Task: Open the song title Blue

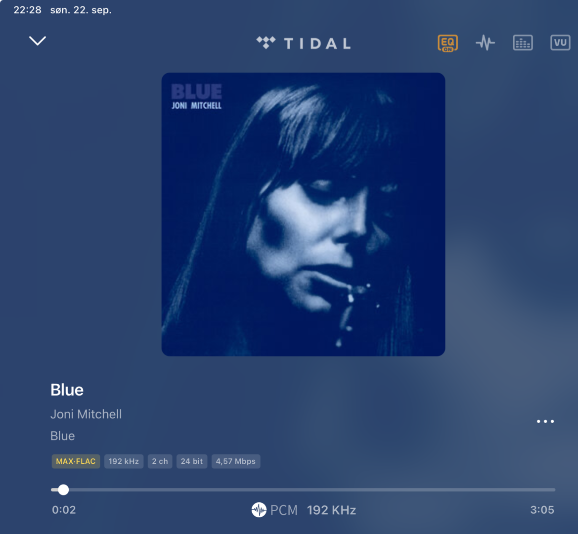Action: 67,390
